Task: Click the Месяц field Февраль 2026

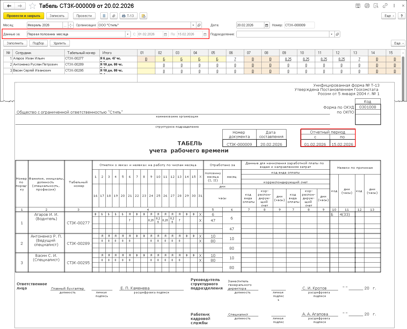Action: click(45, 25)
